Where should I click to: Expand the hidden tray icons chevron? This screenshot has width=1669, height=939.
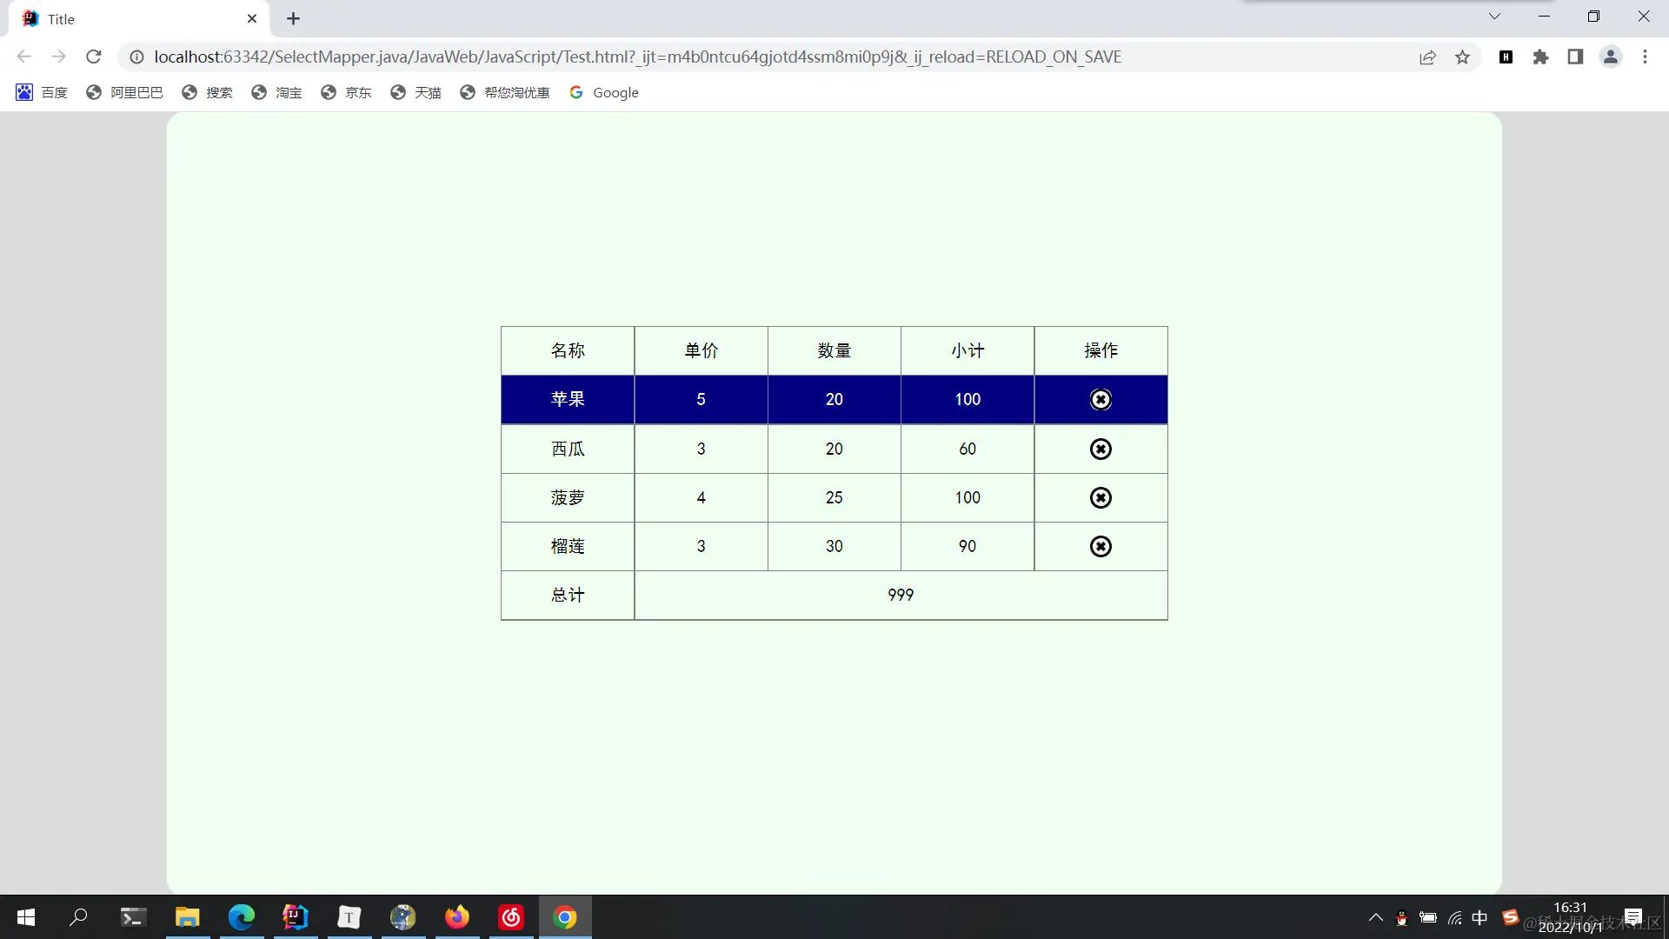(1376, 917)
